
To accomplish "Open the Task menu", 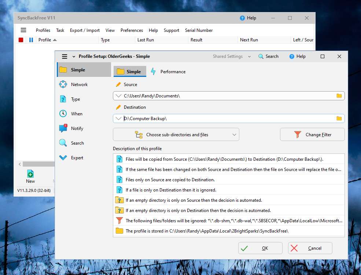I will pyautogui.click(x=60, y=30).
